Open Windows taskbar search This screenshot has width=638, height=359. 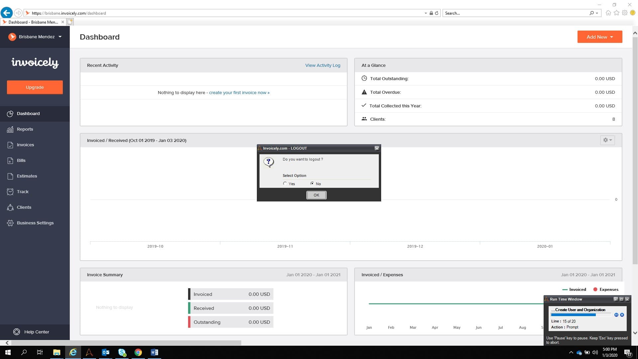click(24, 352)
